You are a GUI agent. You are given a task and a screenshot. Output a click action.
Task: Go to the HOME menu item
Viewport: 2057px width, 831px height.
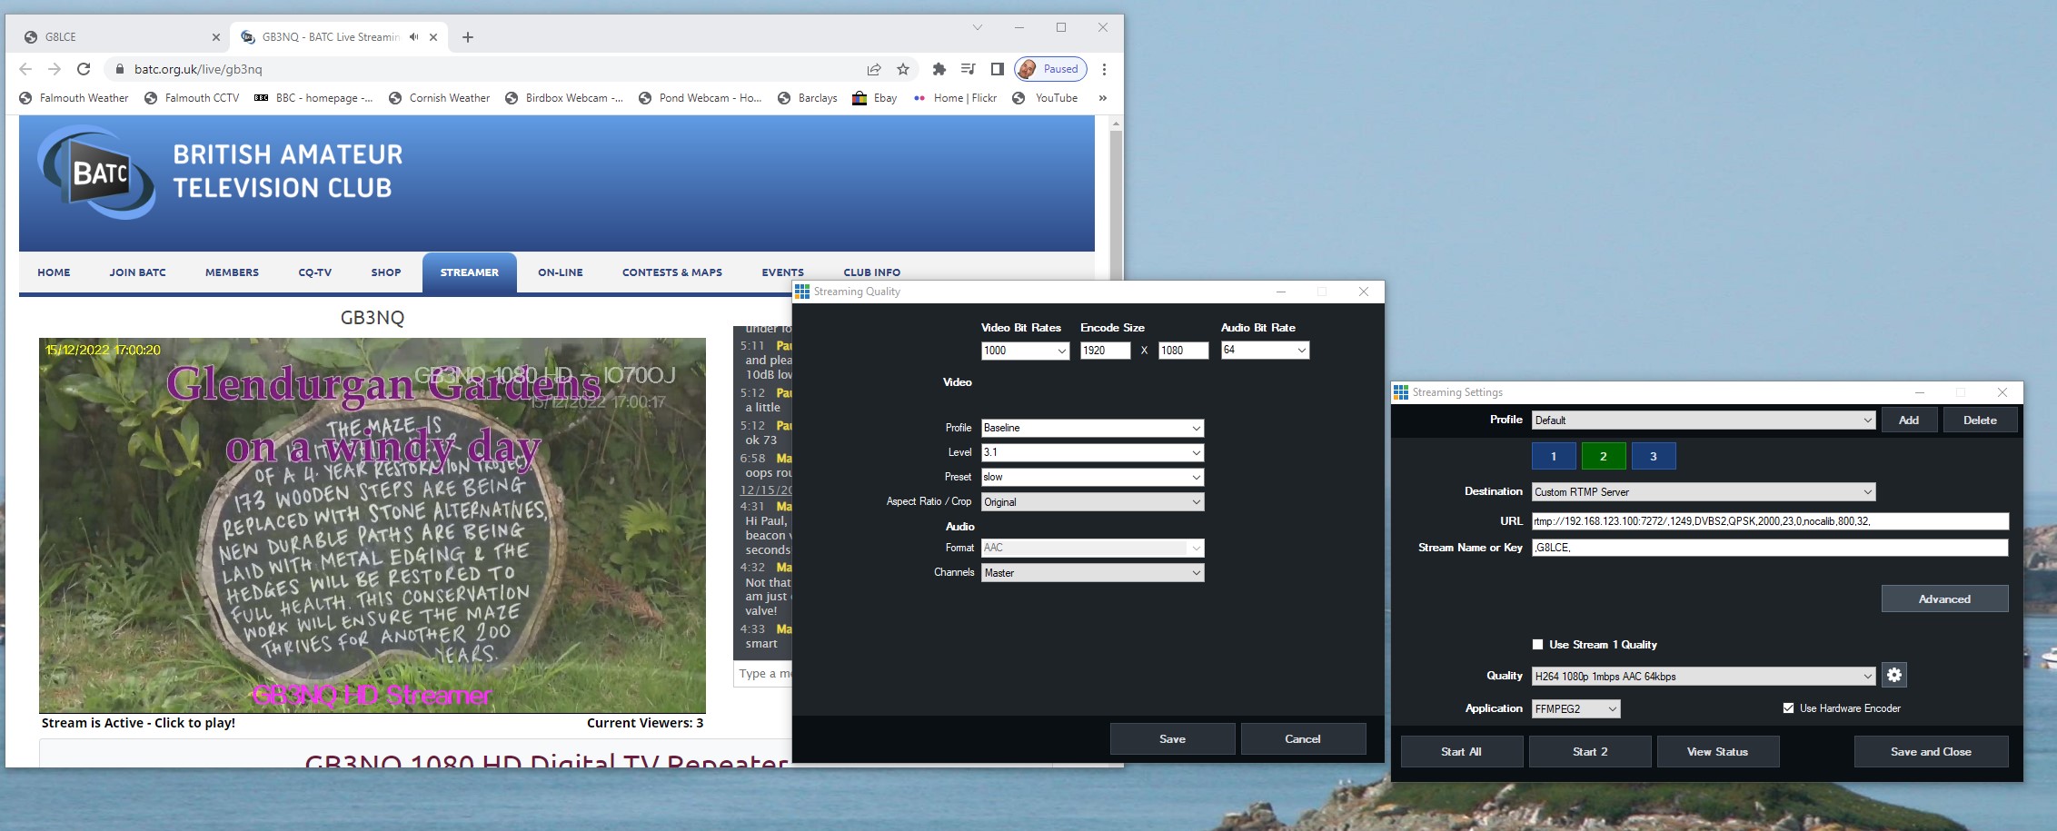pos(54,272)
